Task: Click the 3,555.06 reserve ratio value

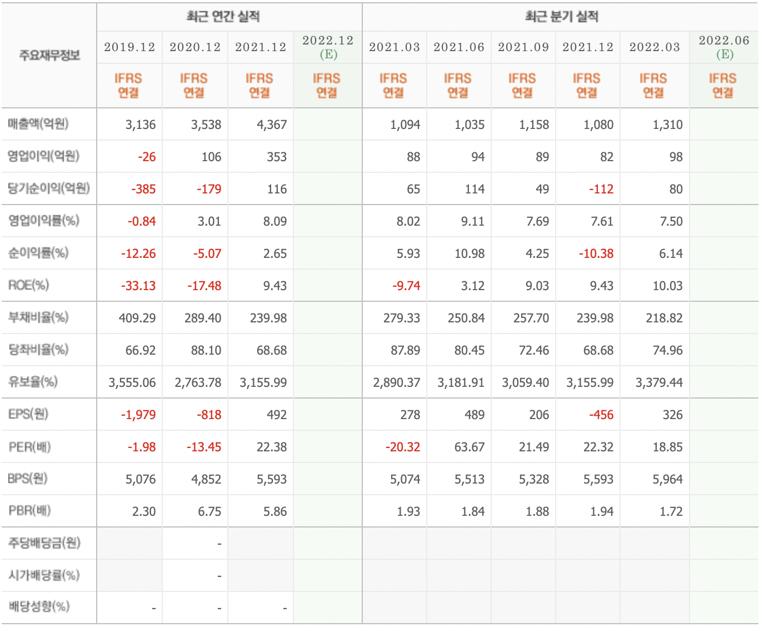Action: tap(132, 382)
